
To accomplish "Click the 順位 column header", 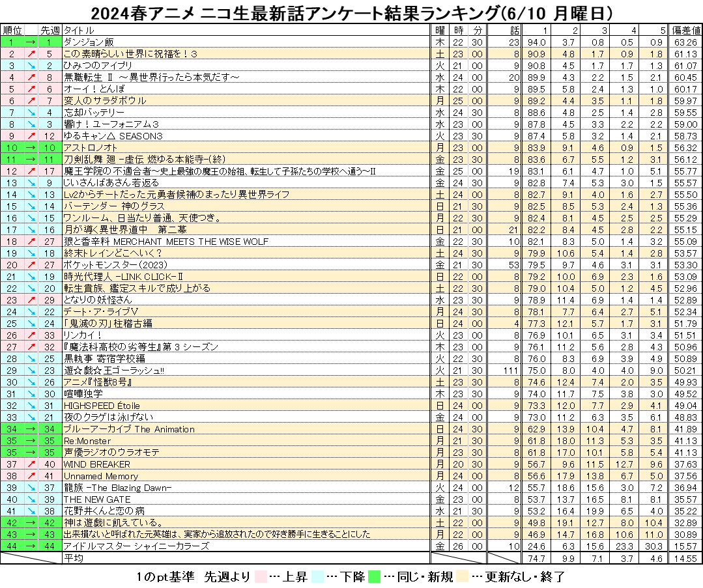I will (x=12, y=31).
